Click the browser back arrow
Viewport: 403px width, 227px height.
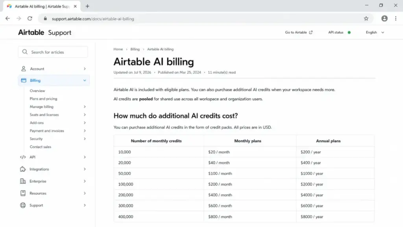pyautogui.click(x=7, y=19)
